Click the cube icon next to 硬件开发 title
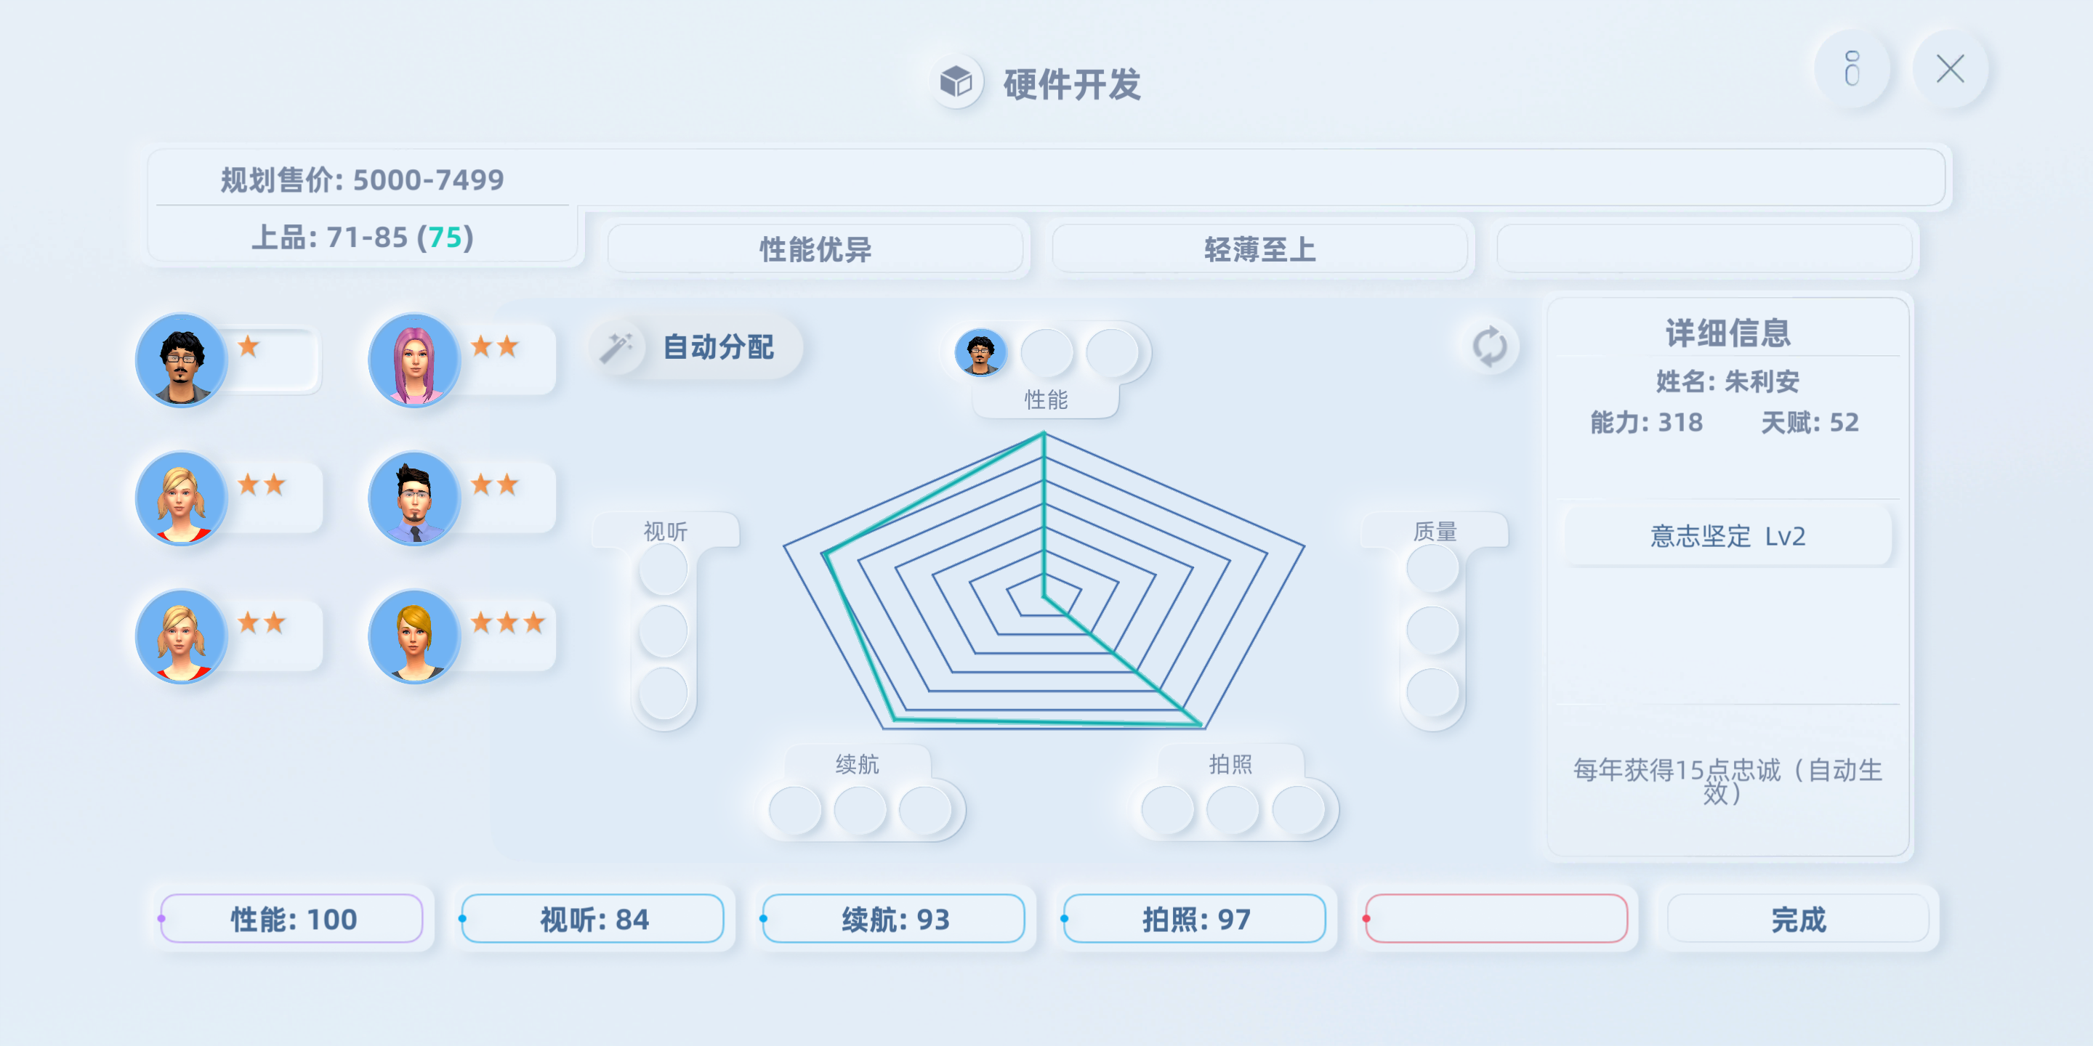Viewport: 2093px width, 1046px height. (956, 82)
